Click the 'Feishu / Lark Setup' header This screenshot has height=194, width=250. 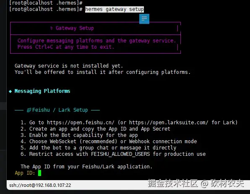[x=60, y=110]
